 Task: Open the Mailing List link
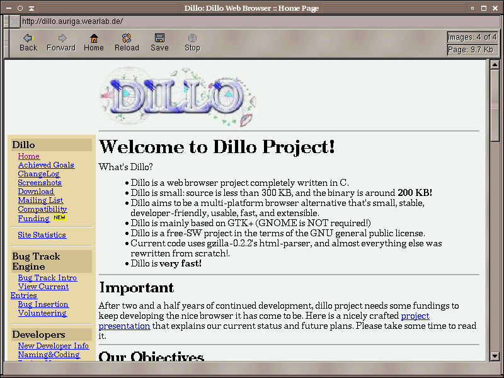[x=40, y=200]
